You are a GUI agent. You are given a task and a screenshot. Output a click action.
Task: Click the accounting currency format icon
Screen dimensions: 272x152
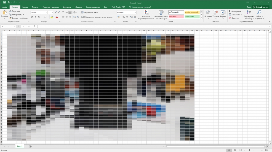tap(118, 17)
